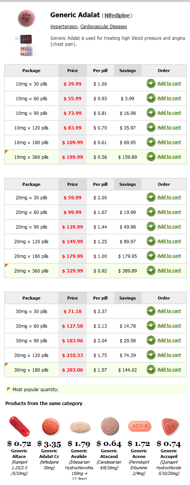Click green plus icon for 10mg × 360 pills
The image size is (190, 485).
coord(151,157)
